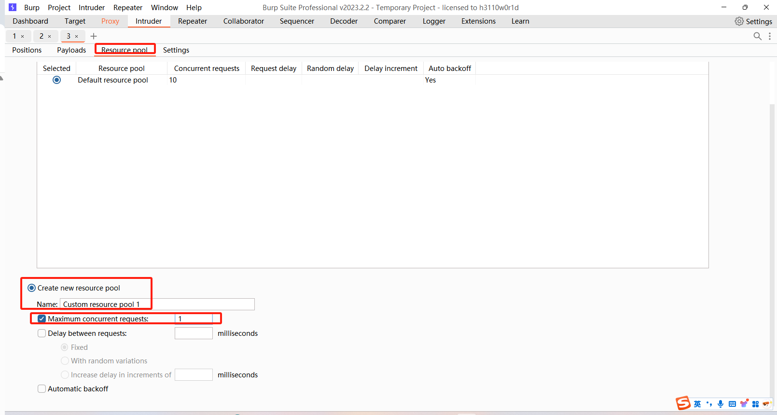
Task: Open the Repeater menu in menu bar
Action: tap(128, 8)
